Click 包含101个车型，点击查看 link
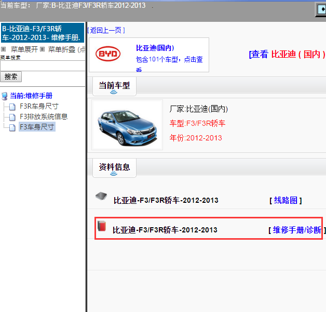Viewport: 326px width, 312px height. tap(169, 63)
